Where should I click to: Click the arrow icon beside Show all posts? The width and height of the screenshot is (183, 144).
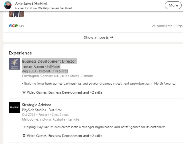112,37
